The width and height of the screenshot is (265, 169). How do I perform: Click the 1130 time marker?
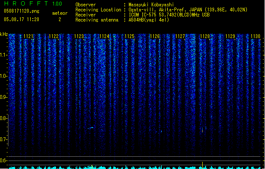(255, 36)
